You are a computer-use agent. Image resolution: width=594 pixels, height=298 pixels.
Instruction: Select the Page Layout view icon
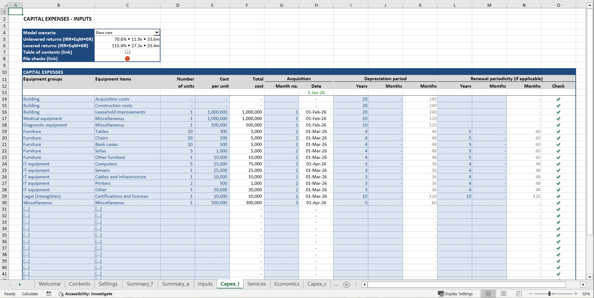click(503, 294)
